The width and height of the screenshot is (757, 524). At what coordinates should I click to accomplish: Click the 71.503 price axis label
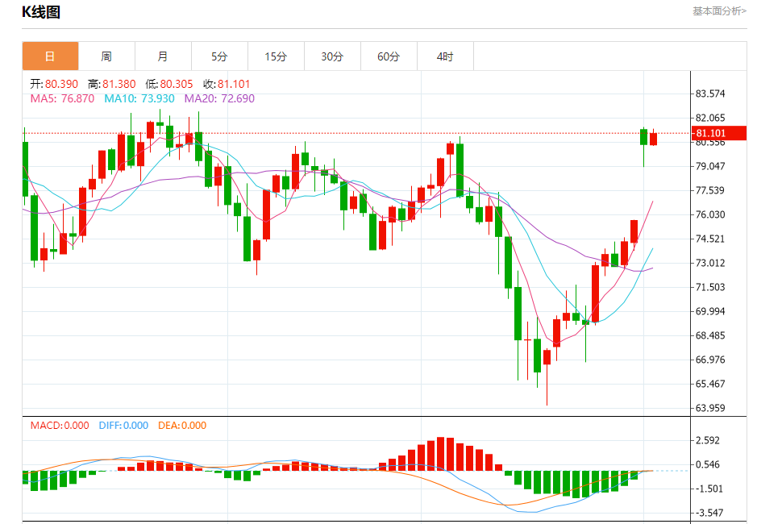pos(710,287)
